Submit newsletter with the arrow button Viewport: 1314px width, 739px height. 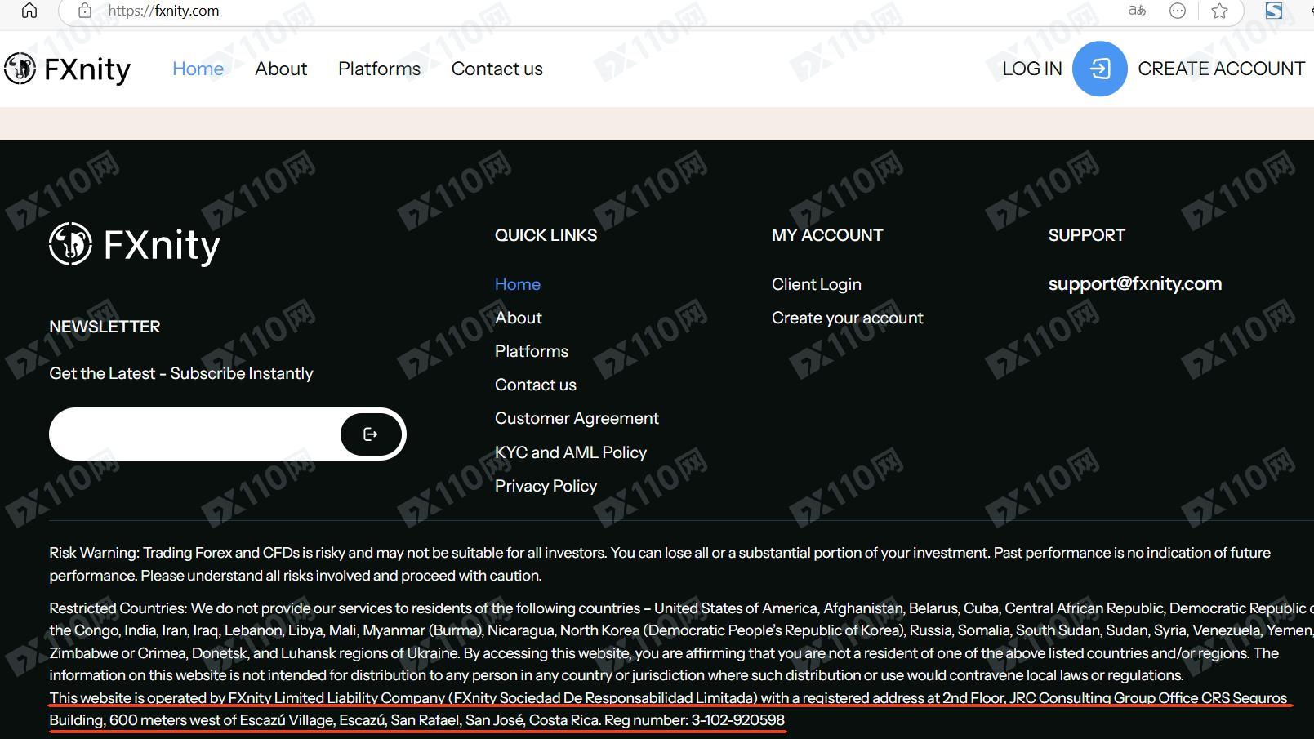point(371,434)
